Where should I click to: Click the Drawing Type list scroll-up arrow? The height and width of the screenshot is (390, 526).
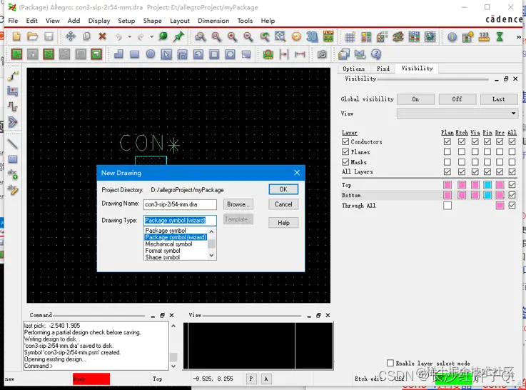click(211, 231)
